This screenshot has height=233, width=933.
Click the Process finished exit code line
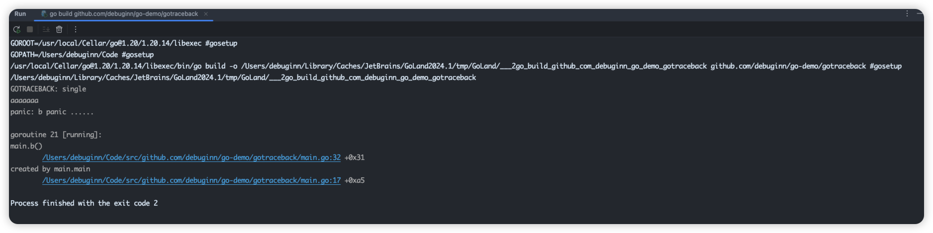tap(84, 203)
